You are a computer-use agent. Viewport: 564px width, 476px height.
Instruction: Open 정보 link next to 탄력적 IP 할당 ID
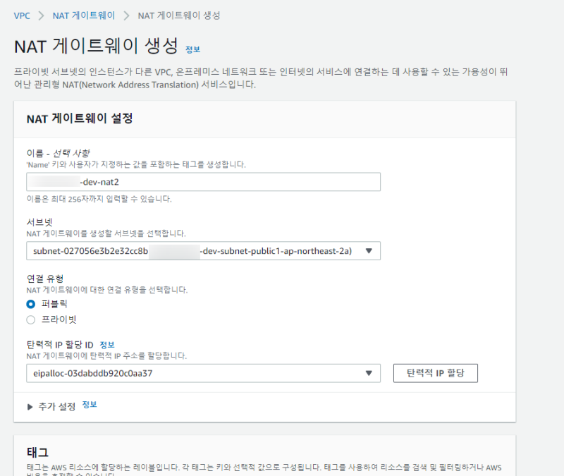point(106,344)
